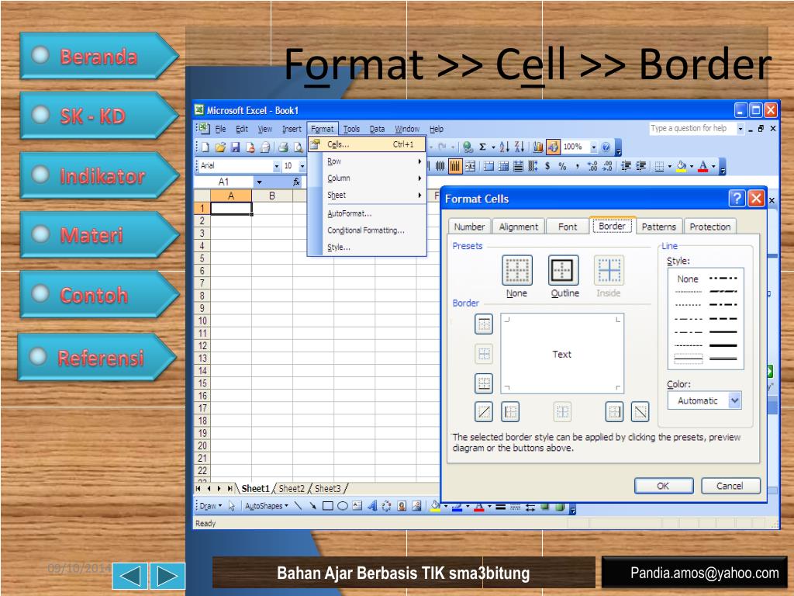Viewport: 794px width, 596px height.
Task: Click the New workbook icon in Excel toolbar
Action: (x=205, y=147)
